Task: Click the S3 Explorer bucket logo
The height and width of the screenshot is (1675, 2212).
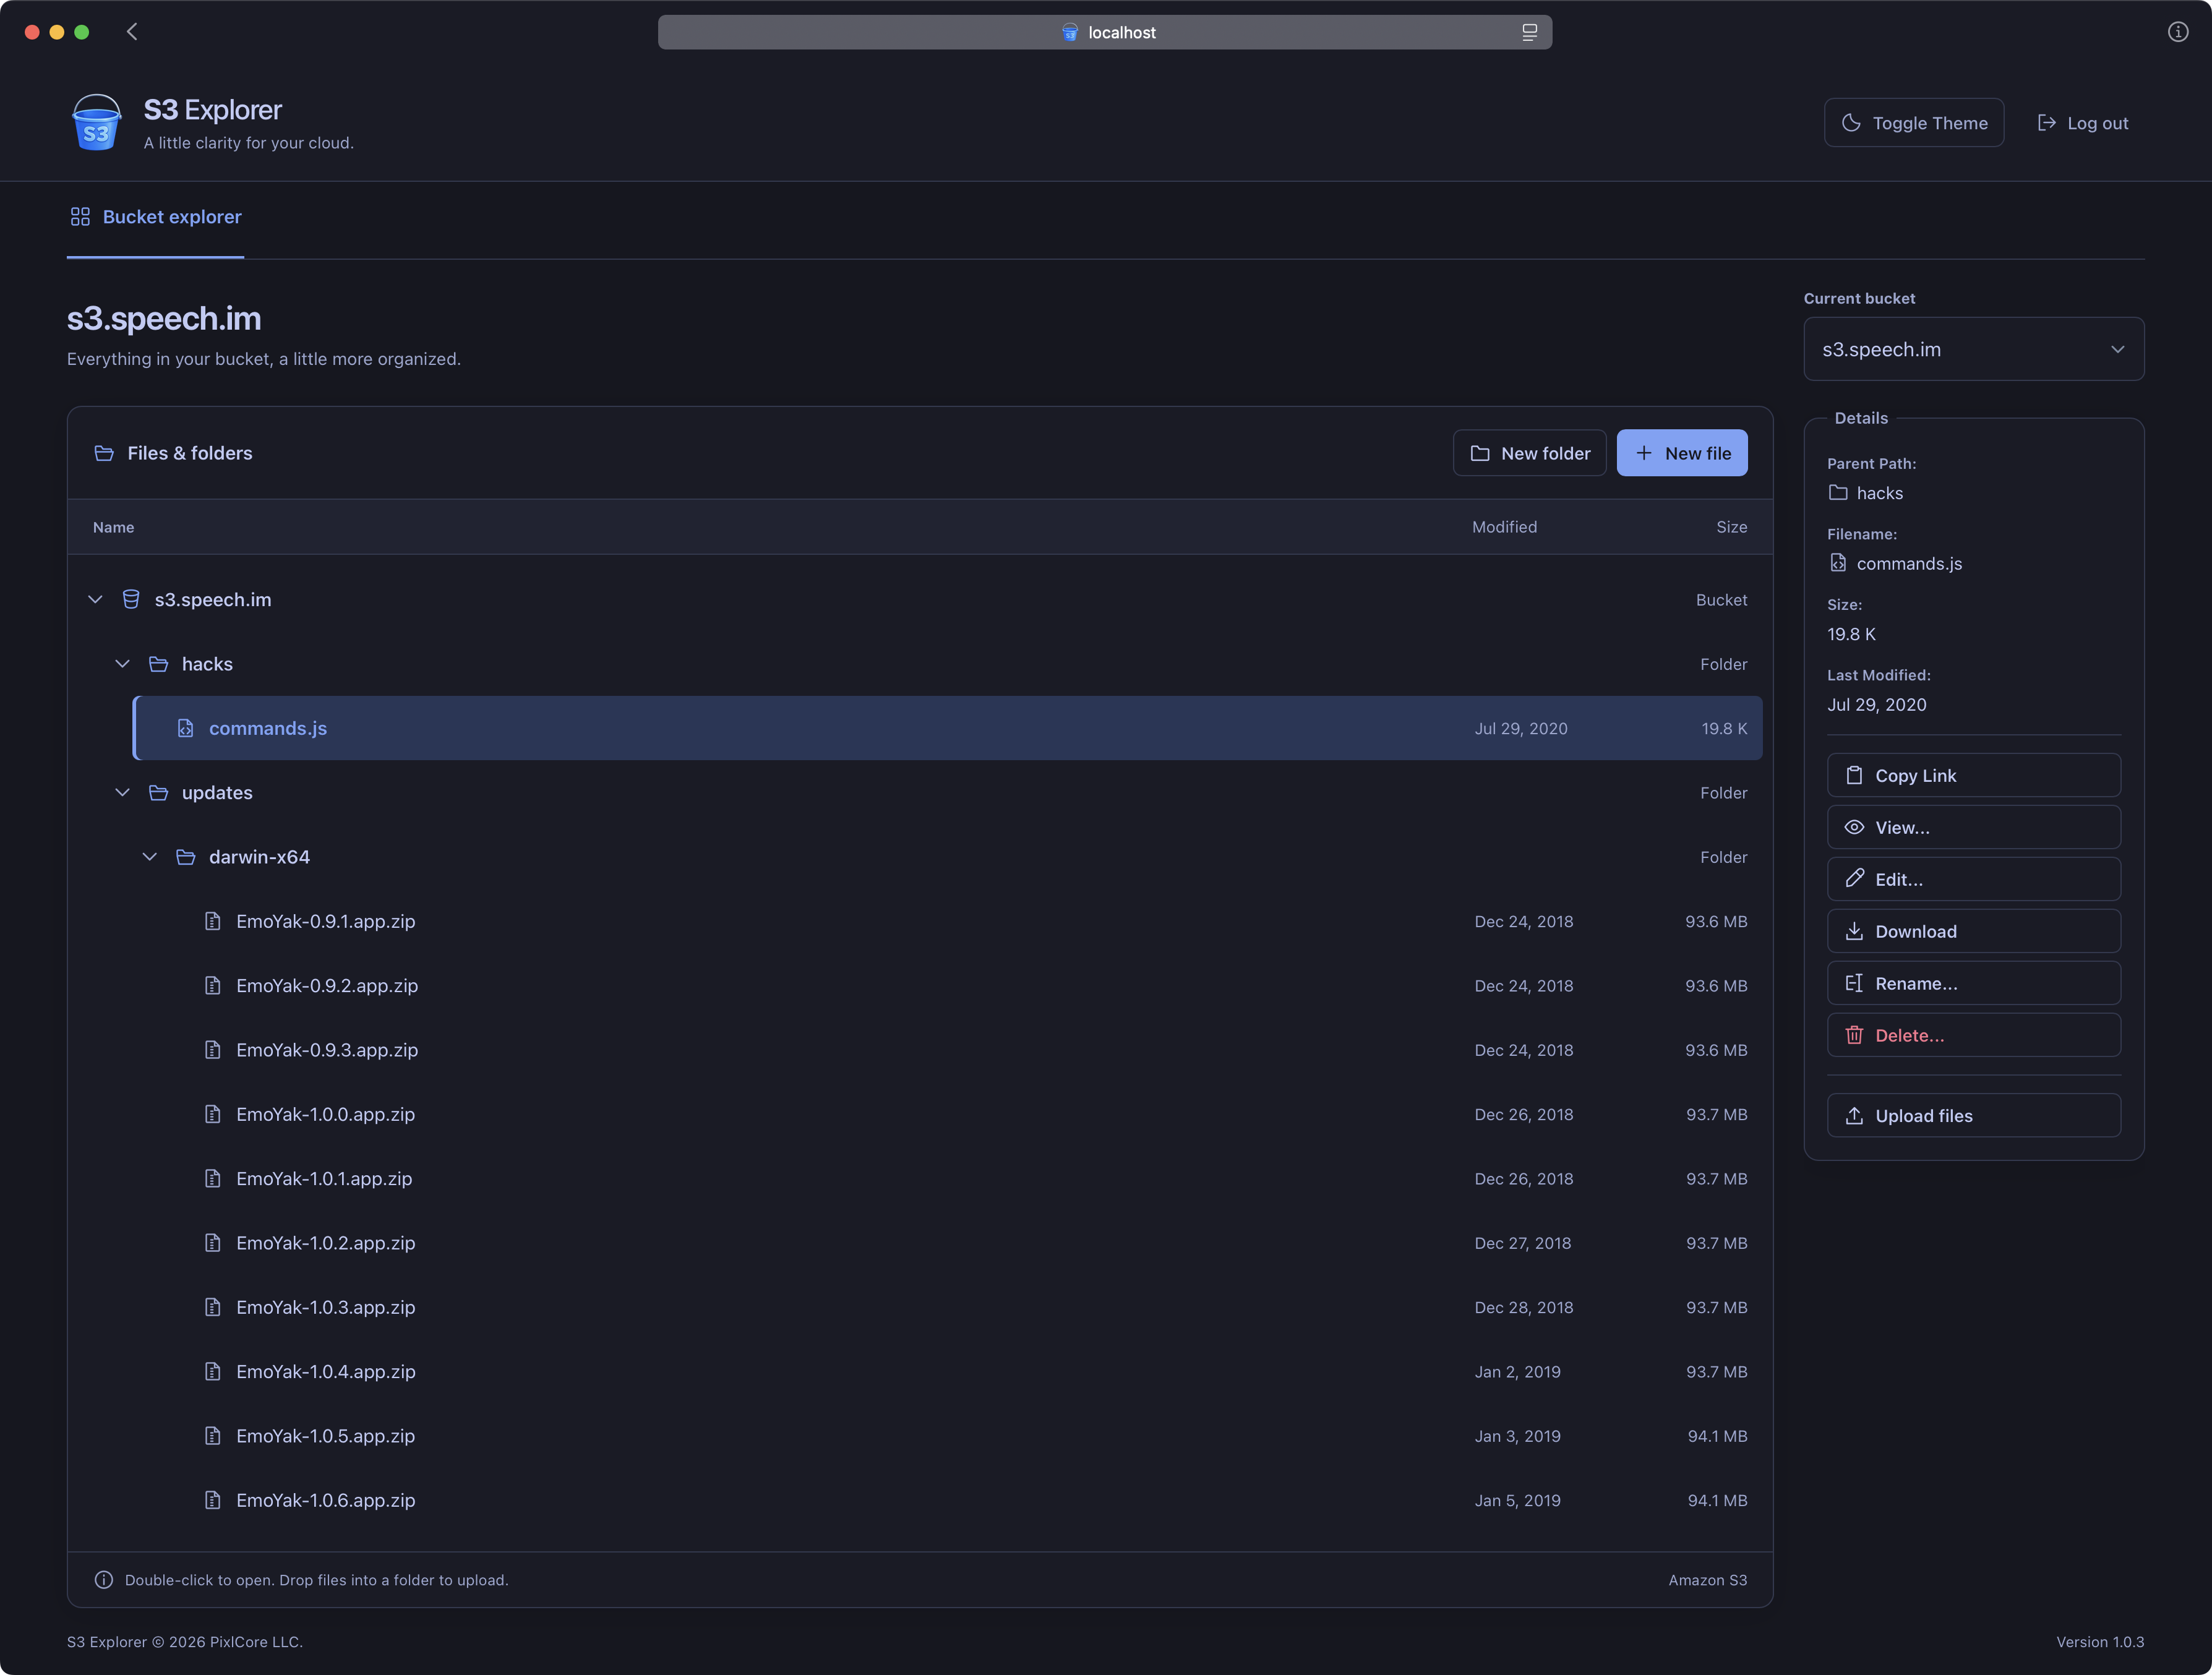Action: [97, 122]
